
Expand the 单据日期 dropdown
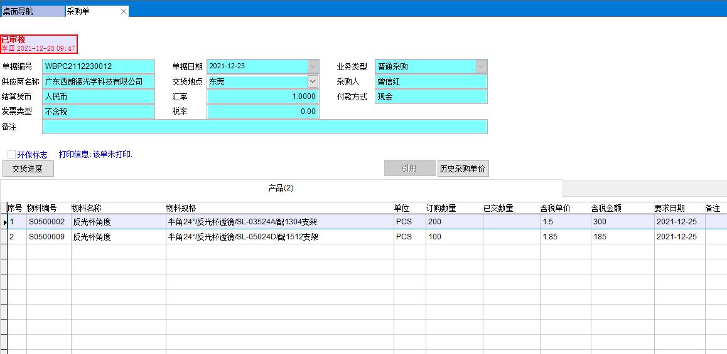tap(313, 66)
